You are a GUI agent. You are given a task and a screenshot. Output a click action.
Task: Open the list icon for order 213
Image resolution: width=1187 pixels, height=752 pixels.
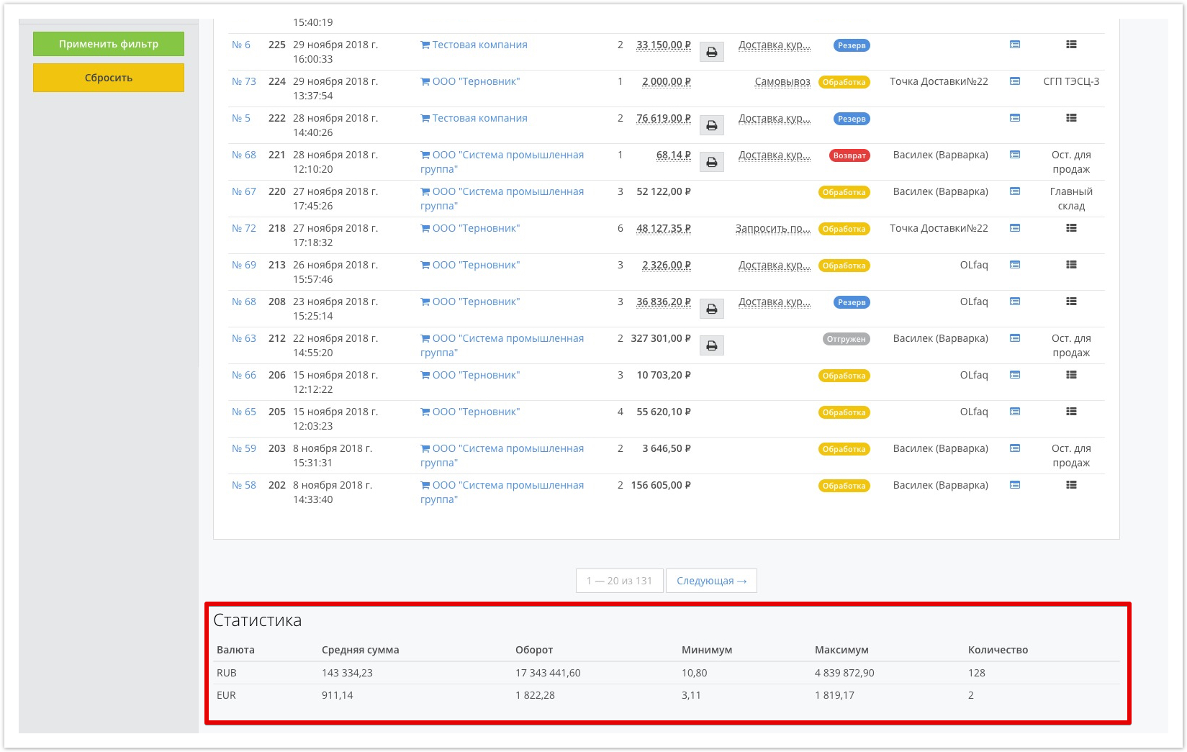click(x=1071, y=265)
